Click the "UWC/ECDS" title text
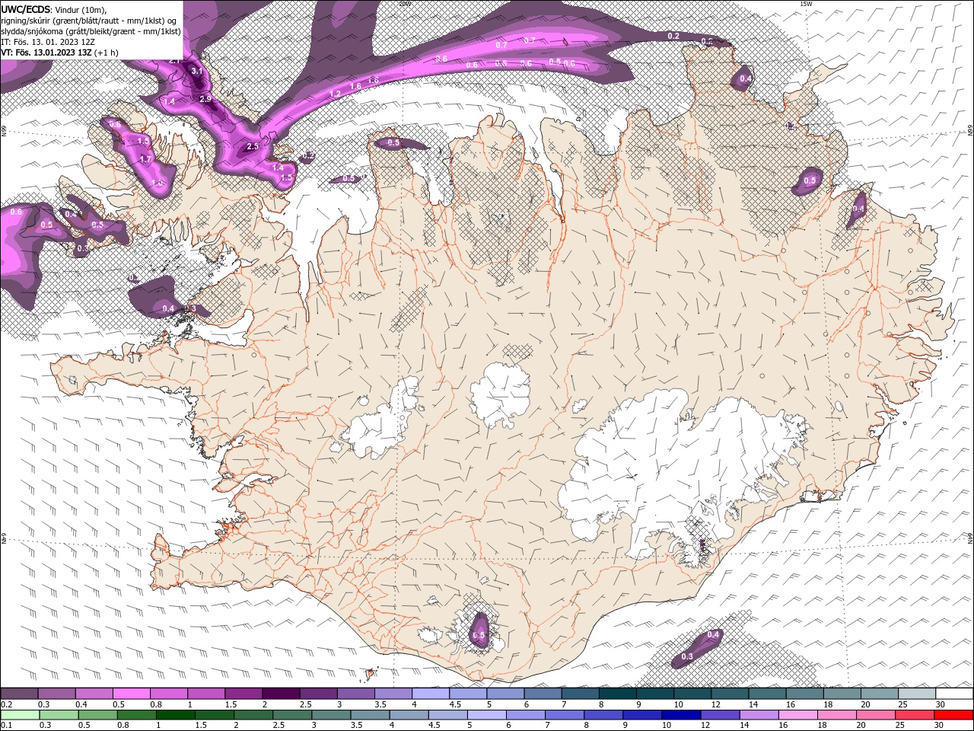The height and width of the screenshot is (731, 974). click(x=26, y=9)
